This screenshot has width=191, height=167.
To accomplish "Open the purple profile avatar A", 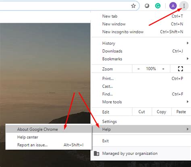I will 173,6.
